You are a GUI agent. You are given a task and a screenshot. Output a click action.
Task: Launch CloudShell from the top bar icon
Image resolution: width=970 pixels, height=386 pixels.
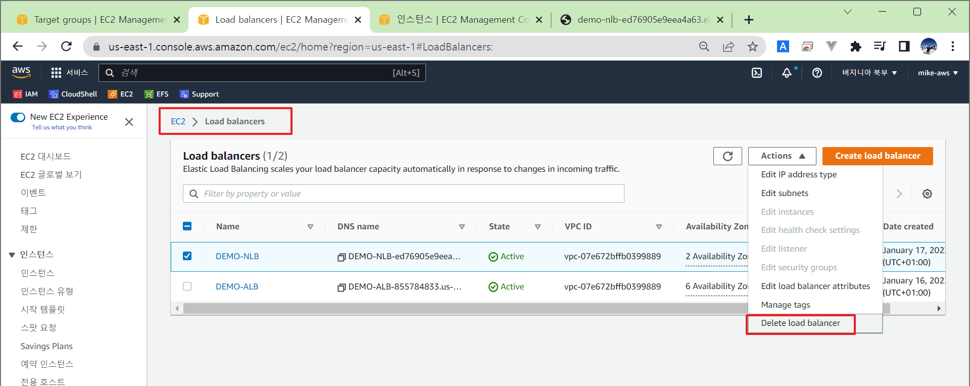coord(757,73)
